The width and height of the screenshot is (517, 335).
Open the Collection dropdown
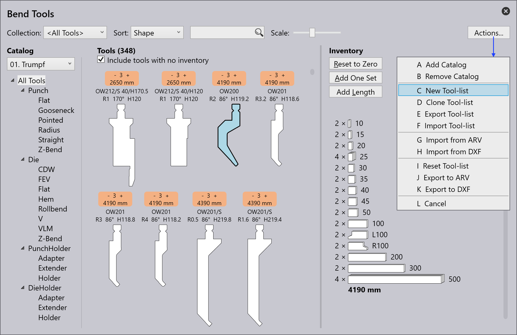coord(75,33)
